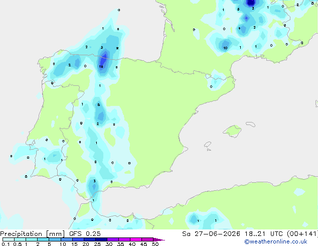Viewport: 318px width, 246px height.
Task: Click the "0.1" legend scale label
Action: tap(6, 244)
